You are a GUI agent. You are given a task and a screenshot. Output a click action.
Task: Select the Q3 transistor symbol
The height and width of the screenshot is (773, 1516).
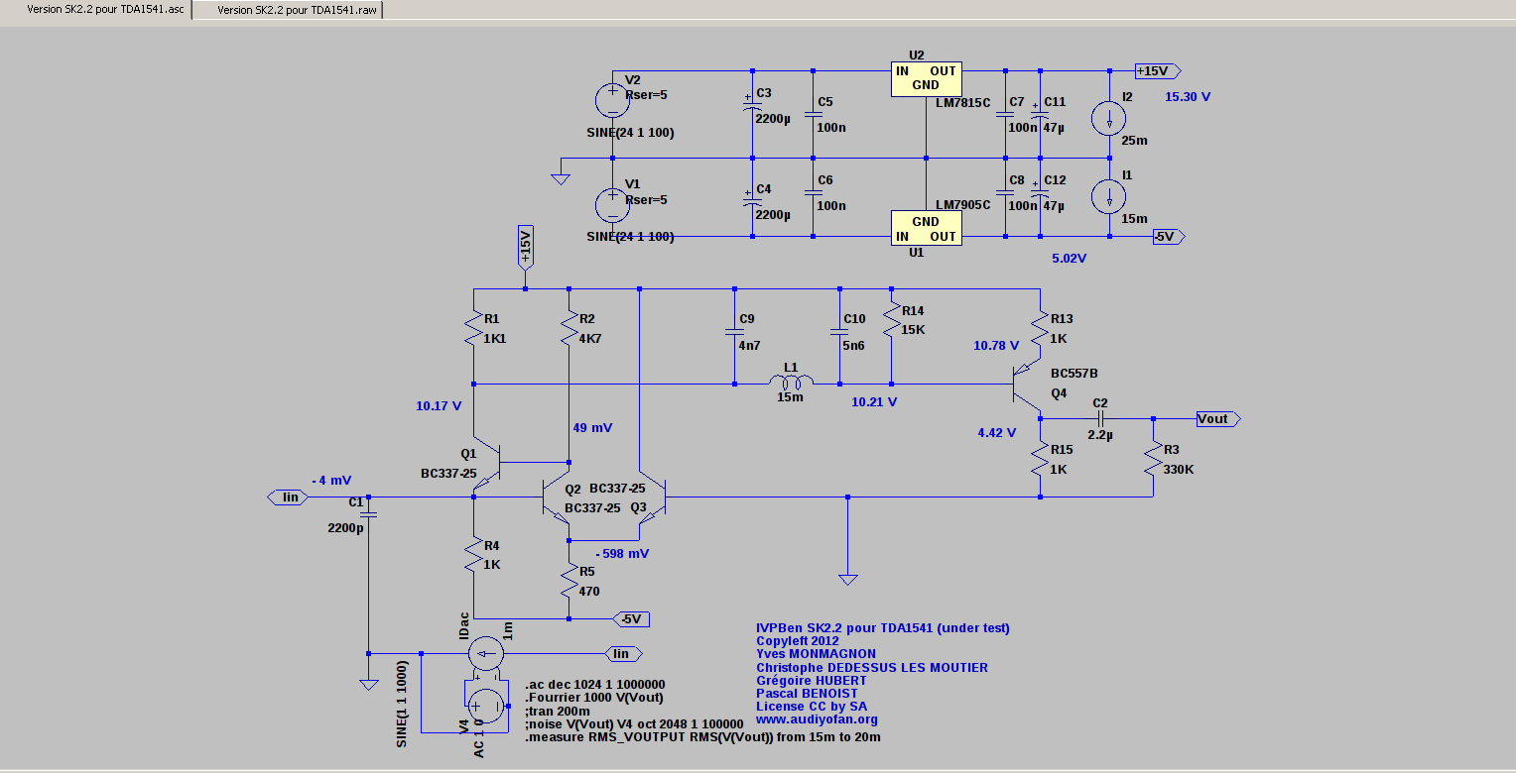(x=655, y=495)
